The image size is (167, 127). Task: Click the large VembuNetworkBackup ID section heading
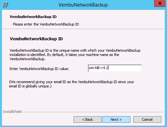(x=36, y=39)
